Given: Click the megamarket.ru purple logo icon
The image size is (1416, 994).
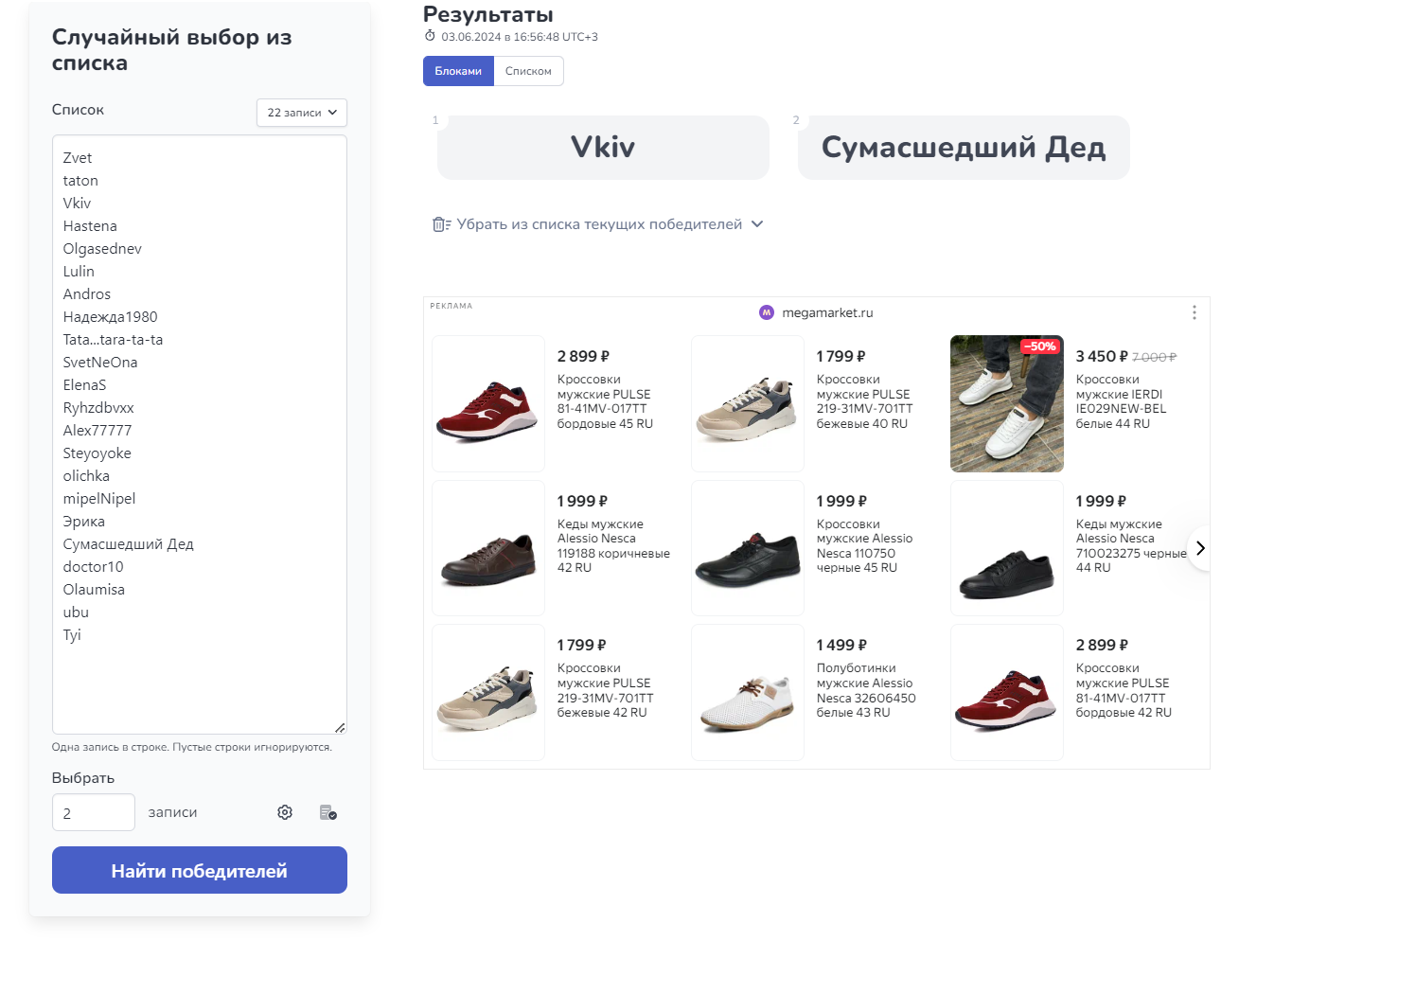Looking at the screenshot, I should [767, 312].
